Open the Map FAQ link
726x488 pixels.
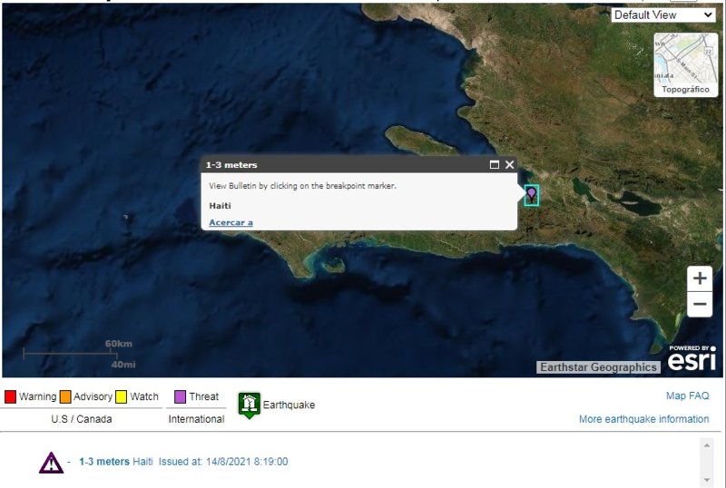(687, 395)
